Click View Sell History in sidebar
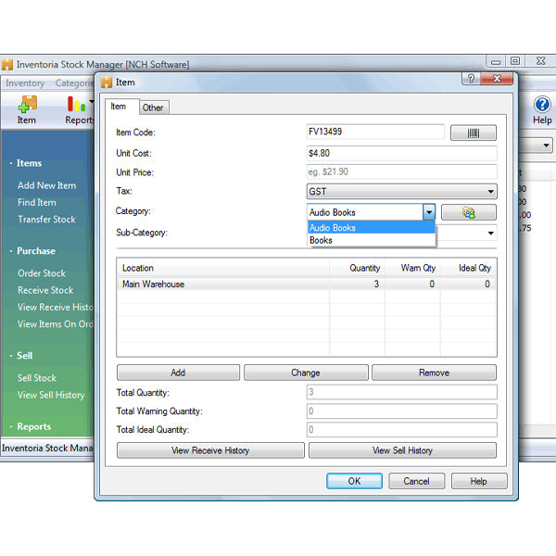Screen dimensions: 556x556 coord(51,395)
